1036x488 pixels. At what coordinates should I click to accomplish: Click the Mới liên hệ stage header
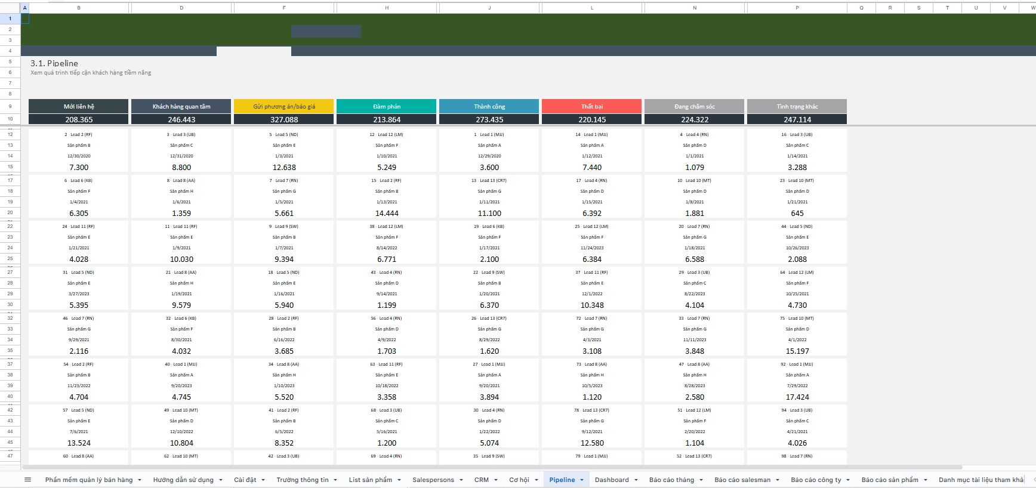79,106
